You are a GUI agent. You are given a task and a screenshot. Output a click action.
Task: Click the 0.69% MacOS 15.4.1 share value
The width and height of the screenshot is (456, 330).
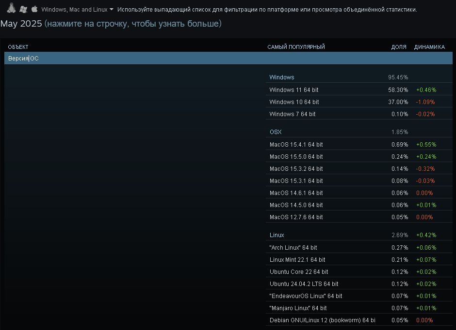point(400,144)
